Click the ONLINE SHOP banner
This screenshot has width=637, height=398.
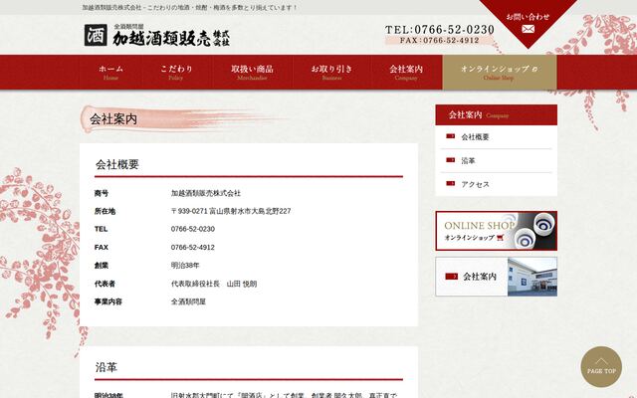pos(496,231)
